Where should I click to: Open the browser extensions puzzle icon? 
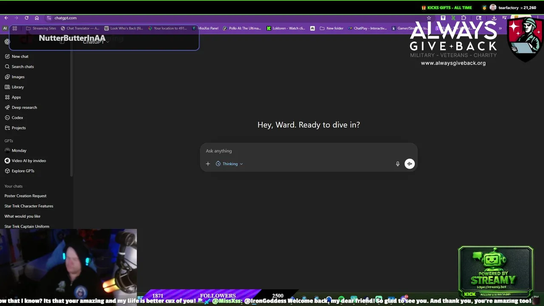click(464, 18)
